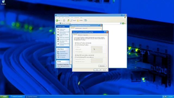
Task: Click Cancel in TCP/IP Properties
Action: 104,70
